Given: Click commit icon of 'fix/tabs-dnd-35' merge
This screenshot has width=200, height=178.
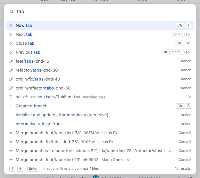Looking at the screenshot, I should click(x=11, y=142).
